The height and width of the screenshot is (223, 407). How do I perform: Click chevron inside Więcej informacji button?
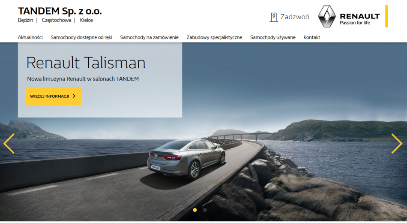pyautogui.click(x=74, y=96)
